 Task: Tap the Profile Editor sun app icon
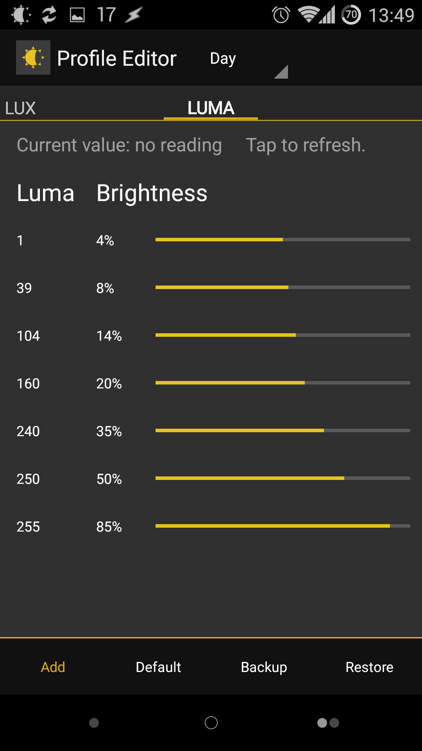click(33, 57)
